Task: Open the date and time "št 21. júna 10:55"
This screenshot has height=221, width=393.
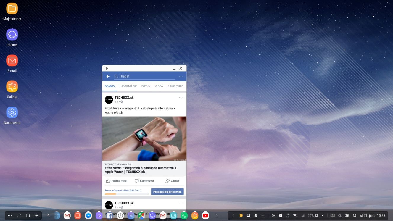Action: 373,216
